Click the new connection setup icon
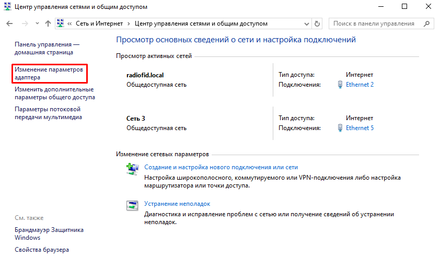This screenshot has height=257, width=440. point(131,168)
